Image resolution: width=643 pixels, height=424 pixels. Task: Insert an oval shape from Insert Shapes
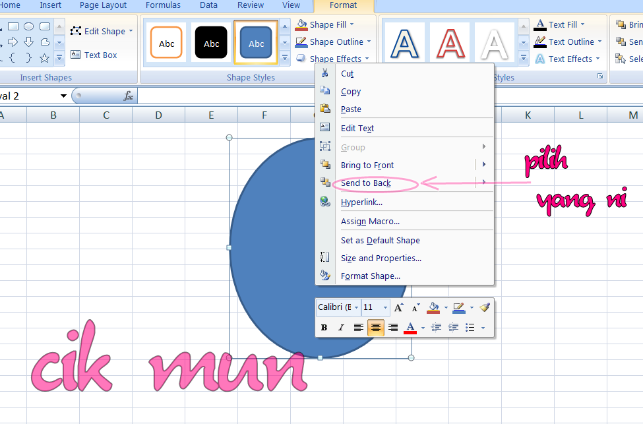pyautogui.click(x=30, y=26)
